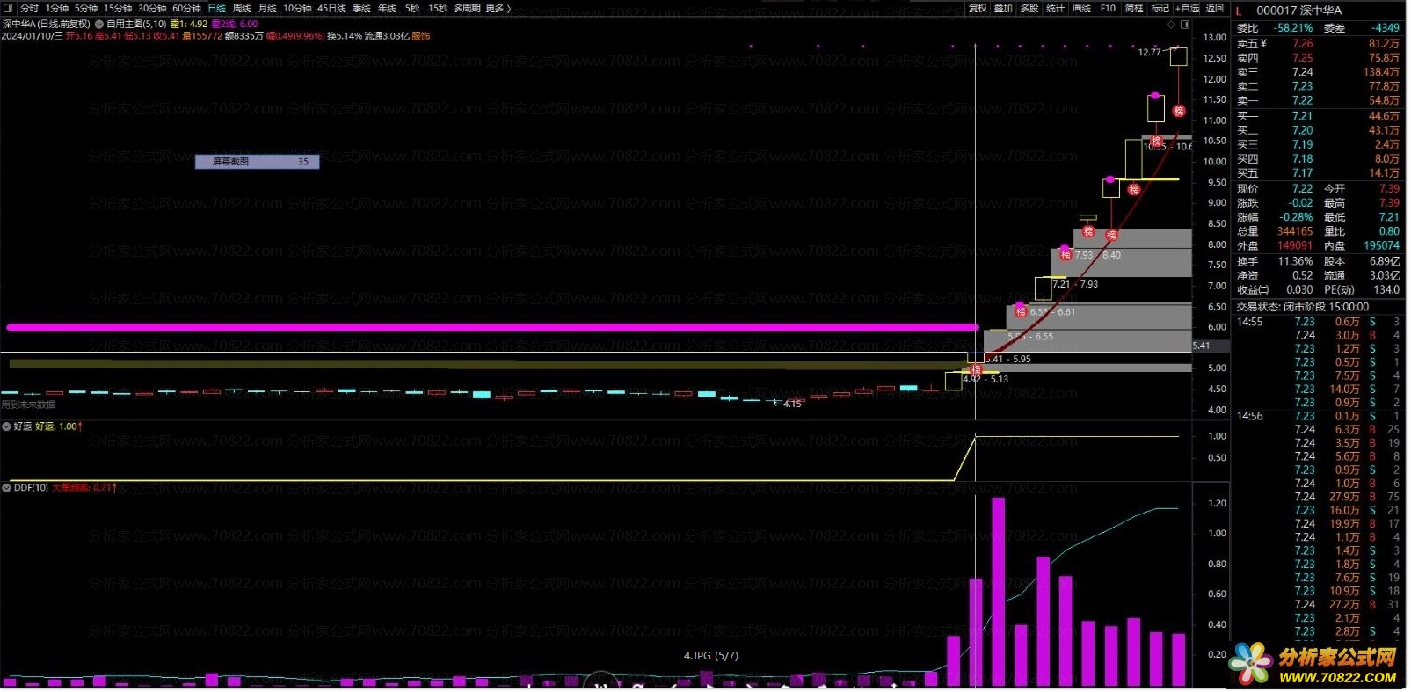The width and height of the screenshot is (1411, 692).
Task: Switch to 周线 weekly chart
Action: coord(242,8)
